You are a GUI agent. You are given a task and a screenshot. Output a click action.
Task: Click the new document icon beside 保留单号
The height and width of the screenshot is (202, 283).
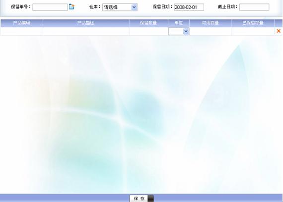tap(71, 7)
